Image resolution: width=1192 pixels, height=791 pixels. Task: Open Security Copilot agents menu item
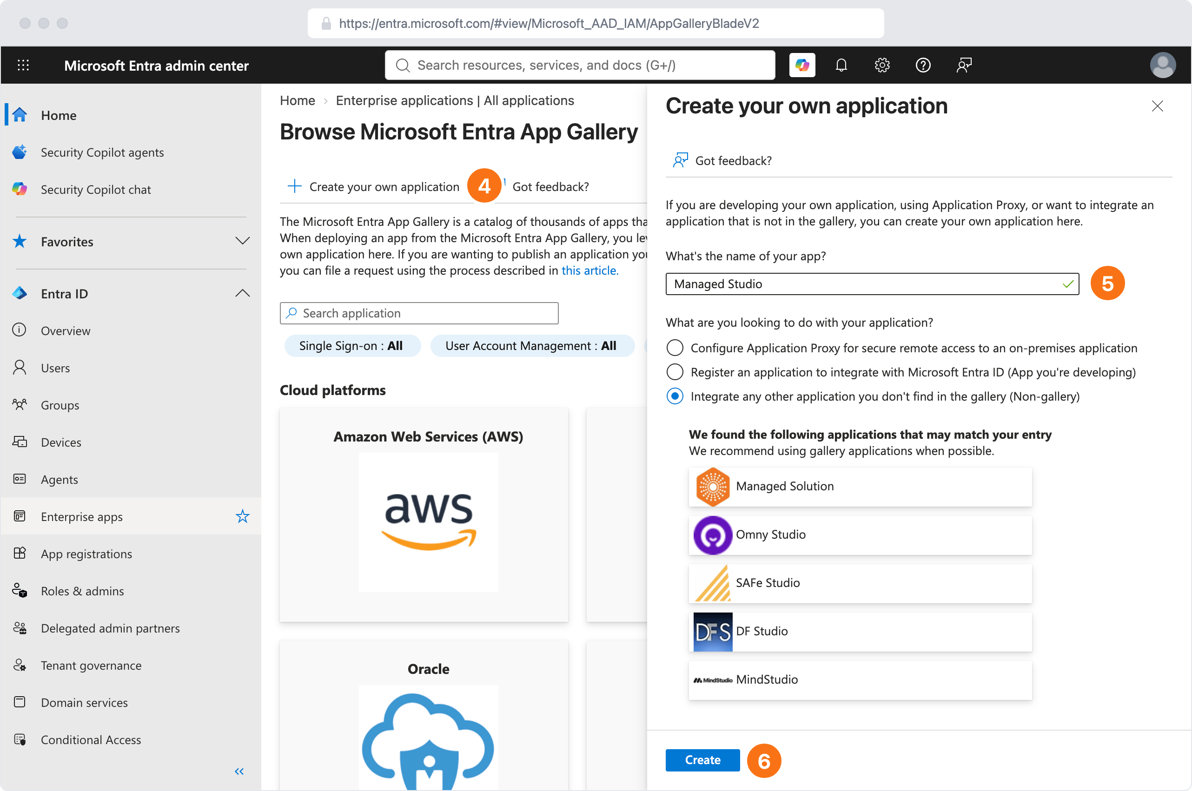click(x=131, y=152)
